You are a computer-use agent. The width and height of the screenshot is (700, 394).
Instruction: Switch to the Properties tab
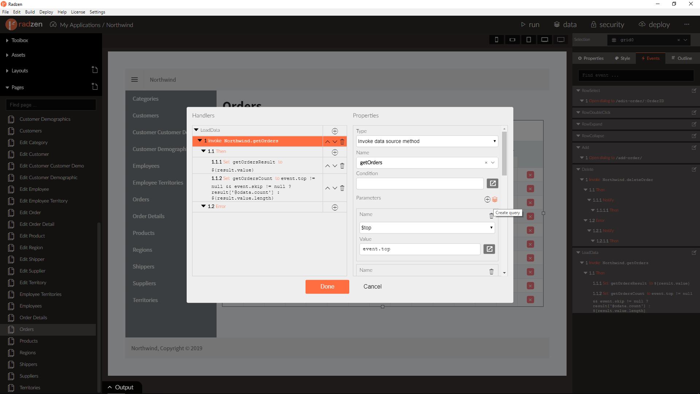(591, 58)
